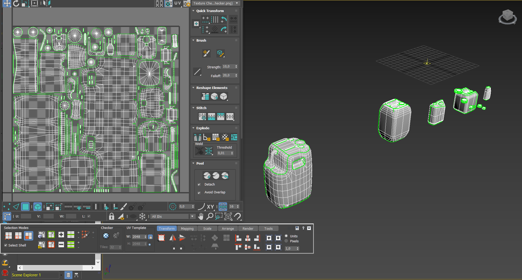Click the XY axis constraint button
522x280 pixels.
pyautogui.click(x=210, y=207)
